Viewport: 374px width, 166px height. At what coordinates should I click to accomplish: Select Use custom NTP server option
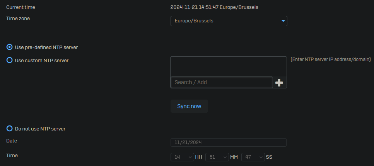pyautogui.click(x=10, y=60)
